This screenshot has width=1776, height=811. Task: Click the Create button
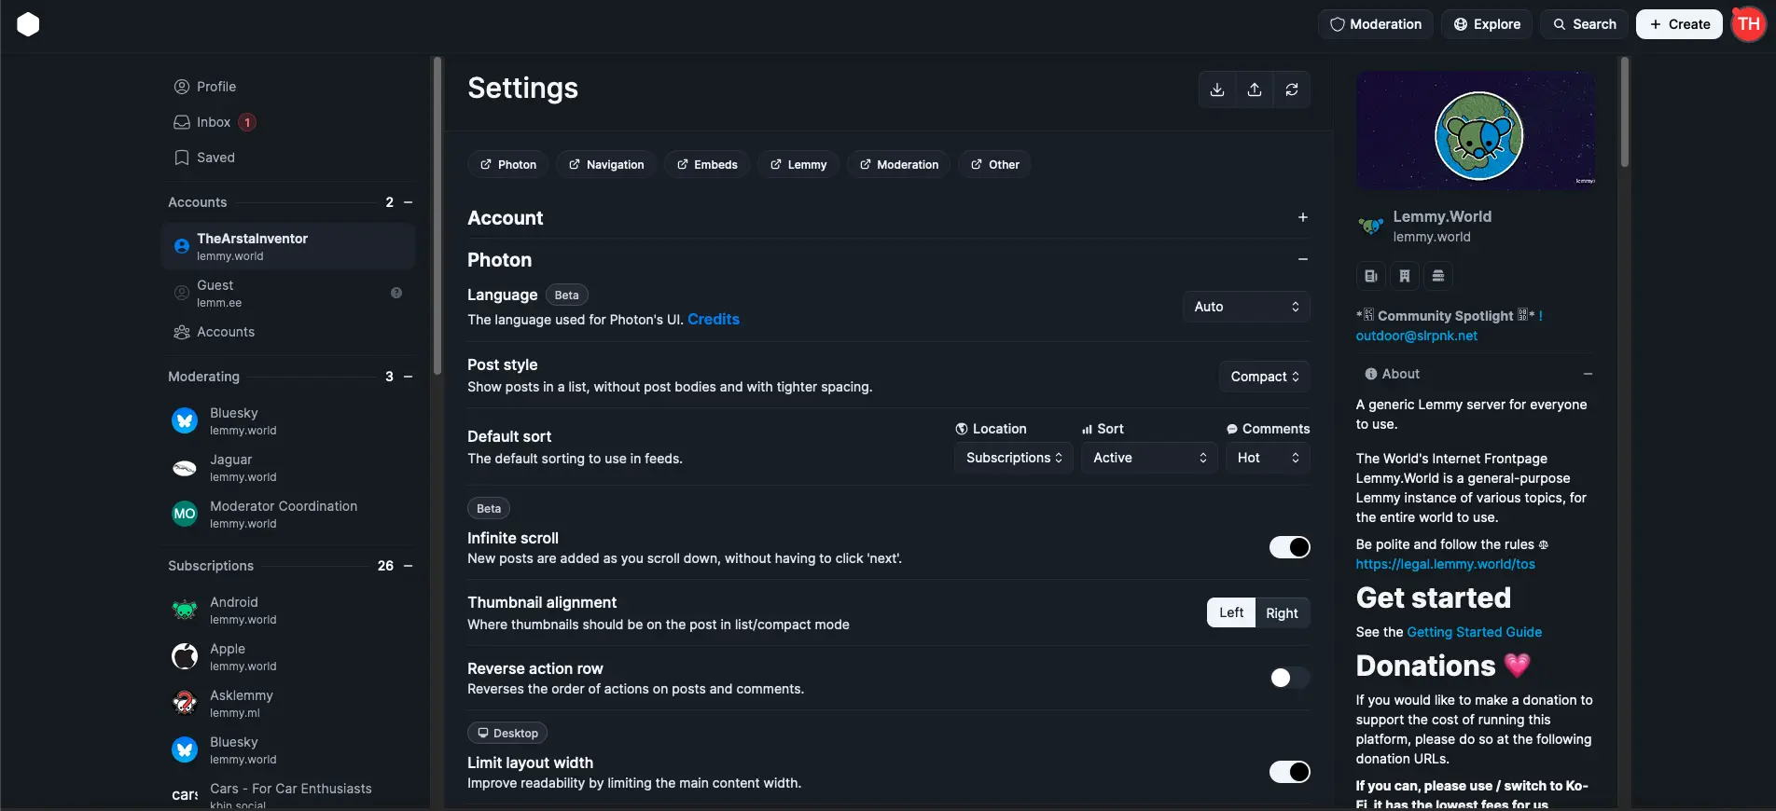(x=1679, y=24)
